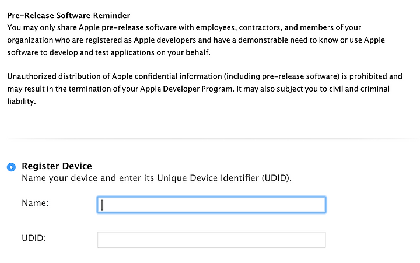Click the line starting "organization who are registered"
The width and height of the screenshot is (420, 263).
(x=196, y=40)
